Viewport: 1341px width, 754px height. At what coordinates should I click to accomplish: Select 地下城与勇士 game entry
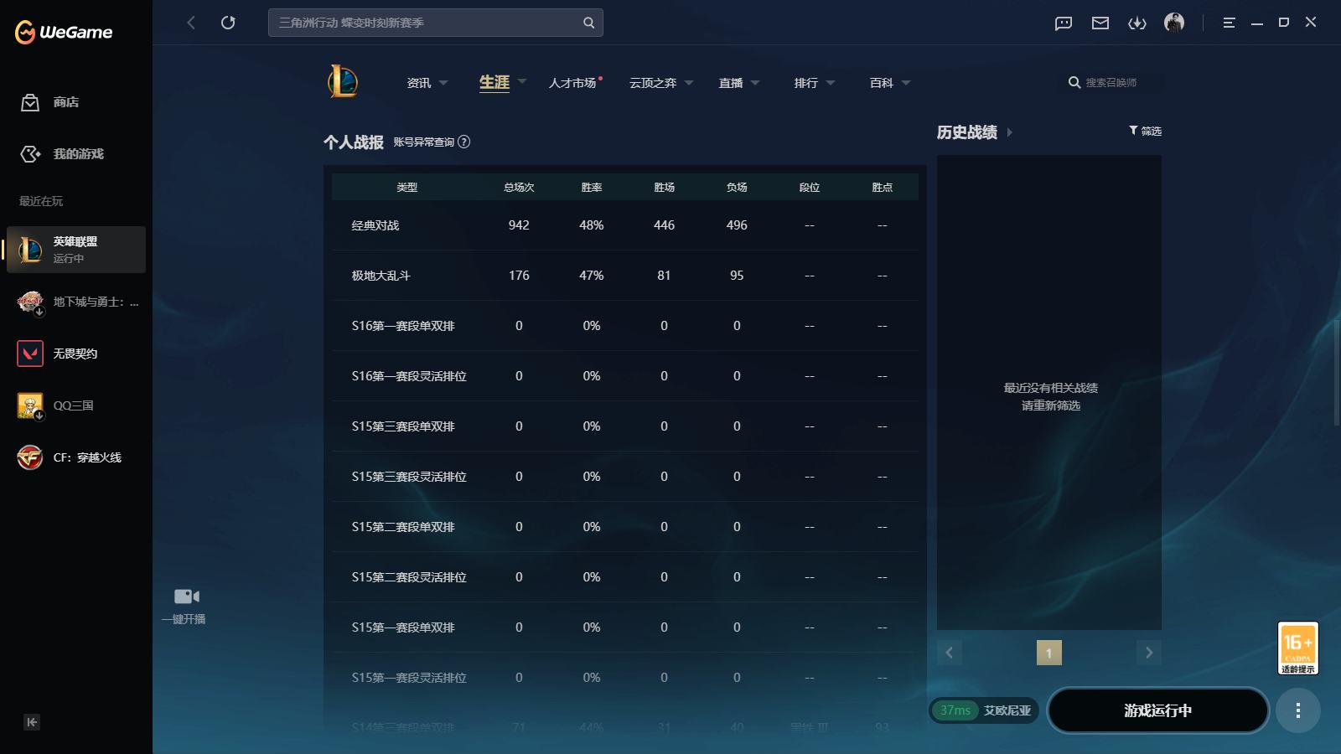point(76,302)
